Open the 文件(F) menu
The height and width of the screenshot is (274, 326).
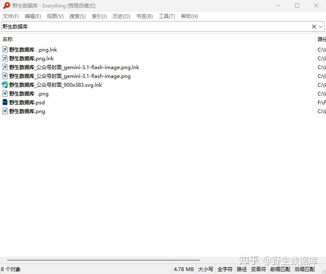11,16
